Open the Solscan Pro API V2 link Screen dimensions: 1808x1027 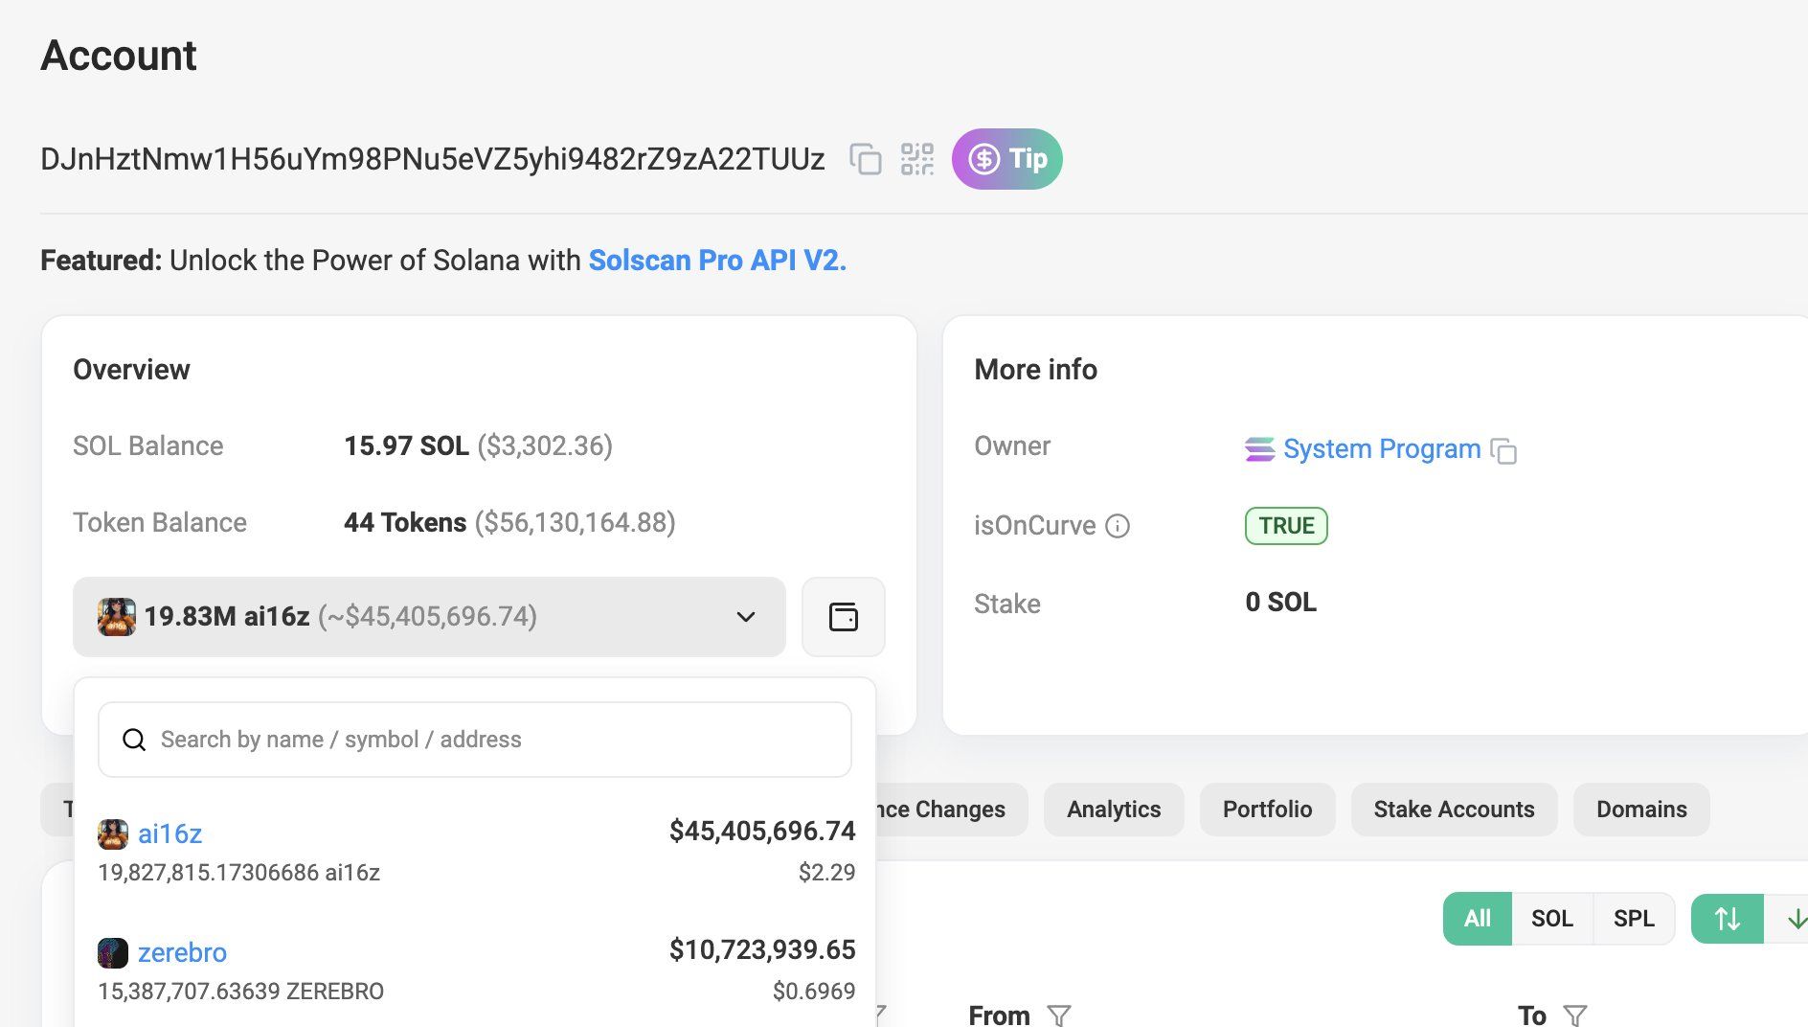(717, 261)
